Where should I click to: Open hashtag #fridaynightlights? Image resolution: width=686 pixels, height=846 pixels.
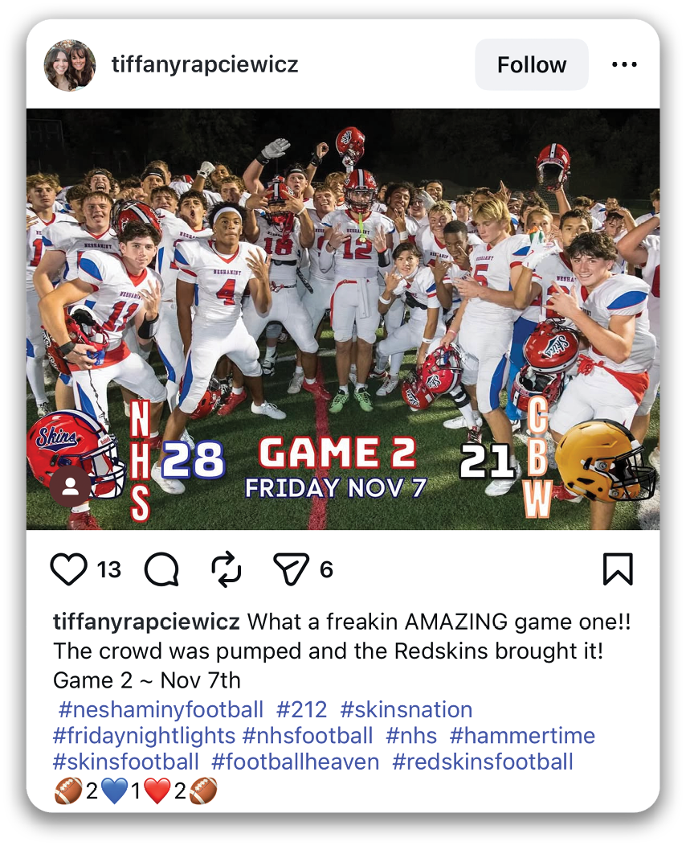click(x=144, y=736)
